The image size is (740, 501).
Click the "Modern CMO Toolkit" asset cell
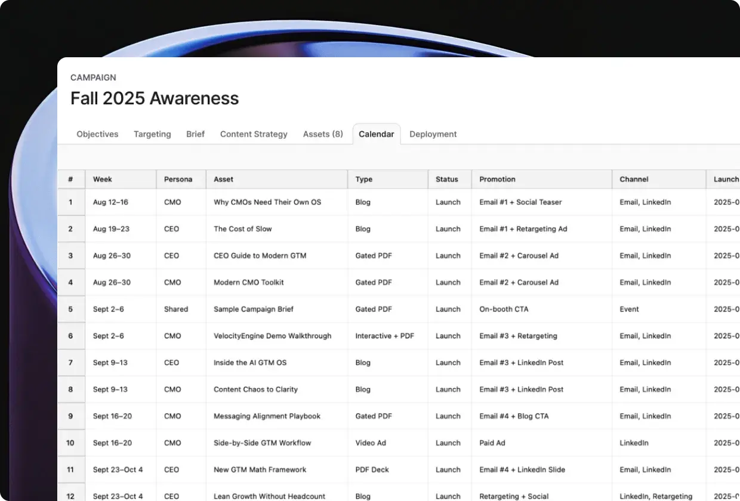(277, 282)
